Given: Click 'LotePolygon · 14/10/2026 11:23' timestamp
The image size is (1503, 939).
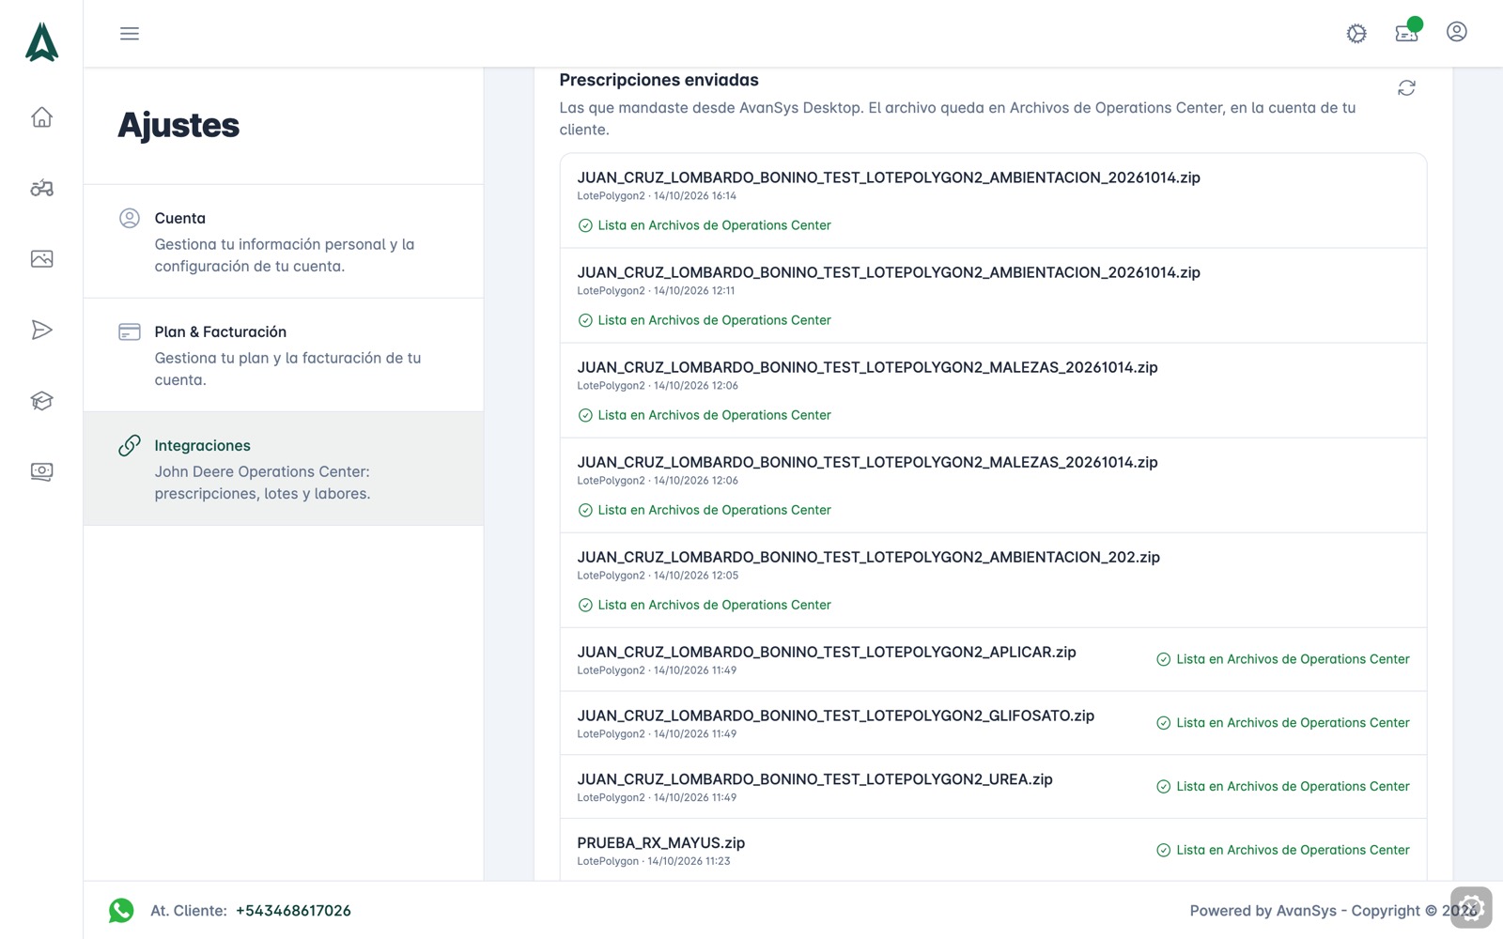Looking at the screenshot, I should click(653, 861).
